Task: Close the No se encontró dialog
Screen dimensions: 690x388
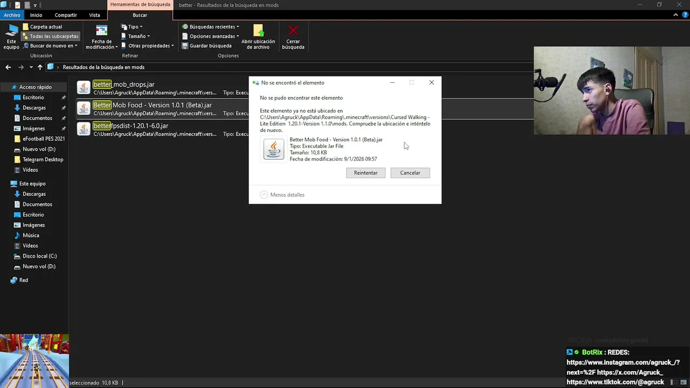Action: (431, 82)
